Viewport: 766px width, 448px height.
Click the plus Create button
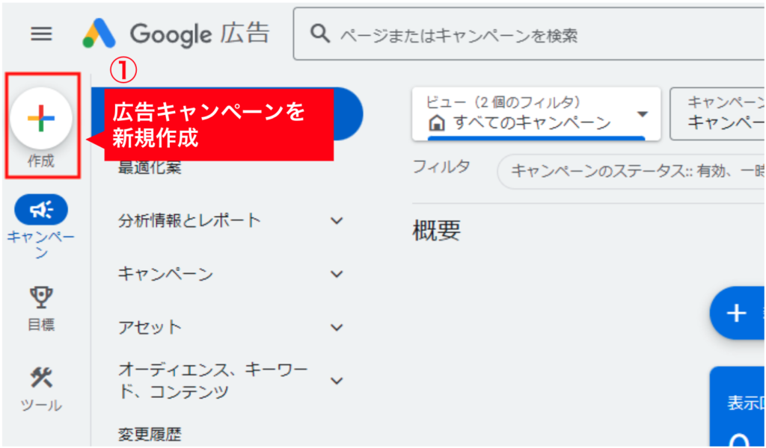coord(41,119)
